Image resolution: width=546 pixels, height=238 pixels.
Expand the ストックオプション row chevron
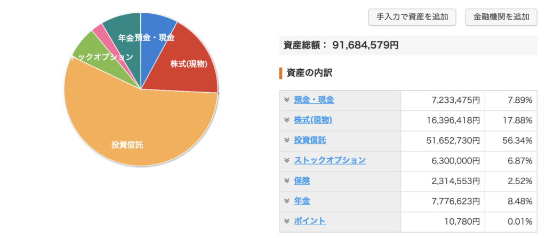point(286,160)
